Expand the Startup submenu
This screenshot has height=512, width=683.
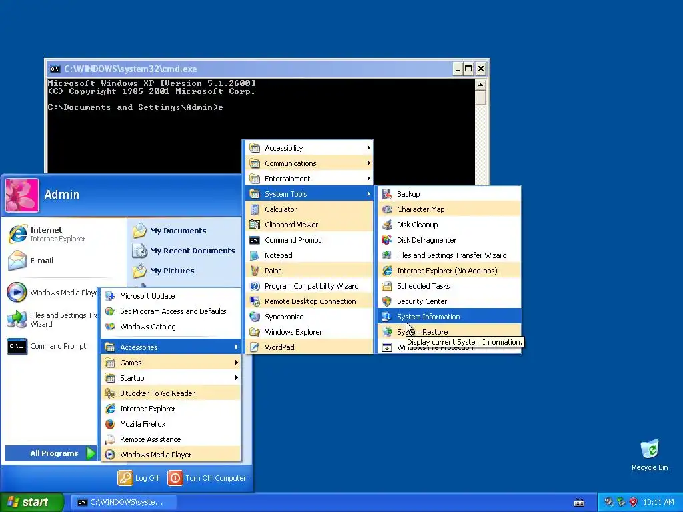tap(171, 378)
